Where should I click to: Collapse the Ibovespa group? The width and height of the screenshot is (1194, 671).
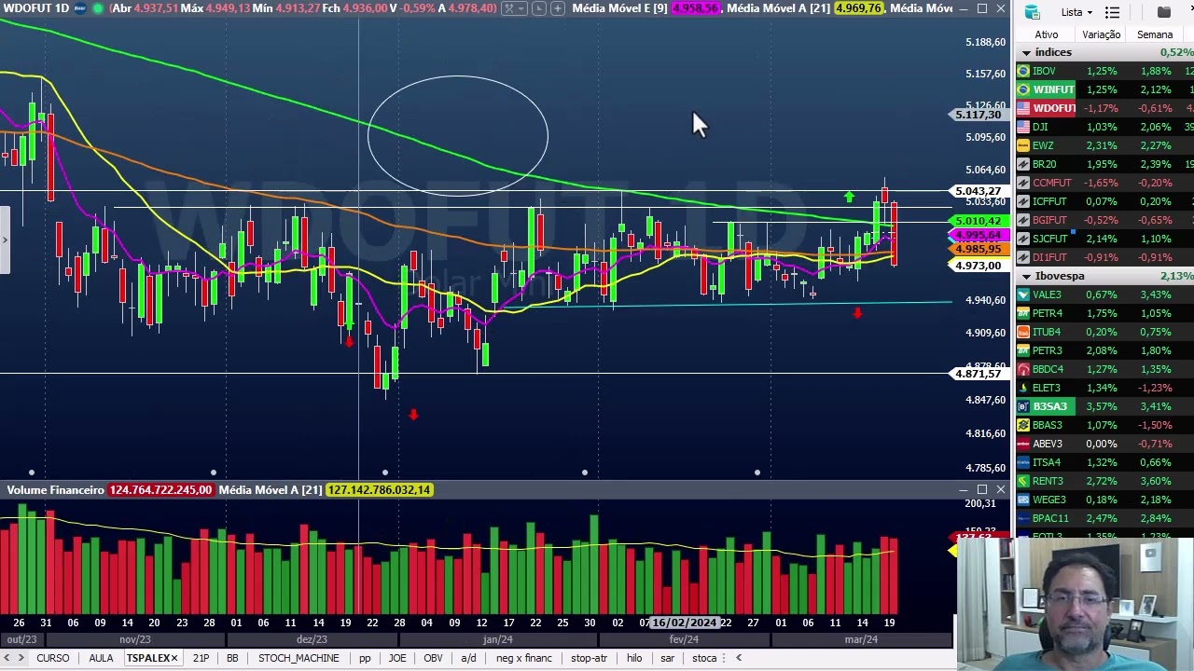coord(1026,276)
